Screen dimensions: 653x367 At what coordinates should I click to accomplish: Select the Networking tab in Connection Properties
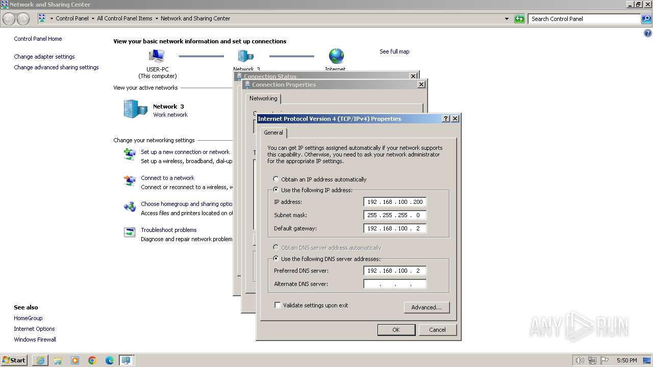[263, 98]
